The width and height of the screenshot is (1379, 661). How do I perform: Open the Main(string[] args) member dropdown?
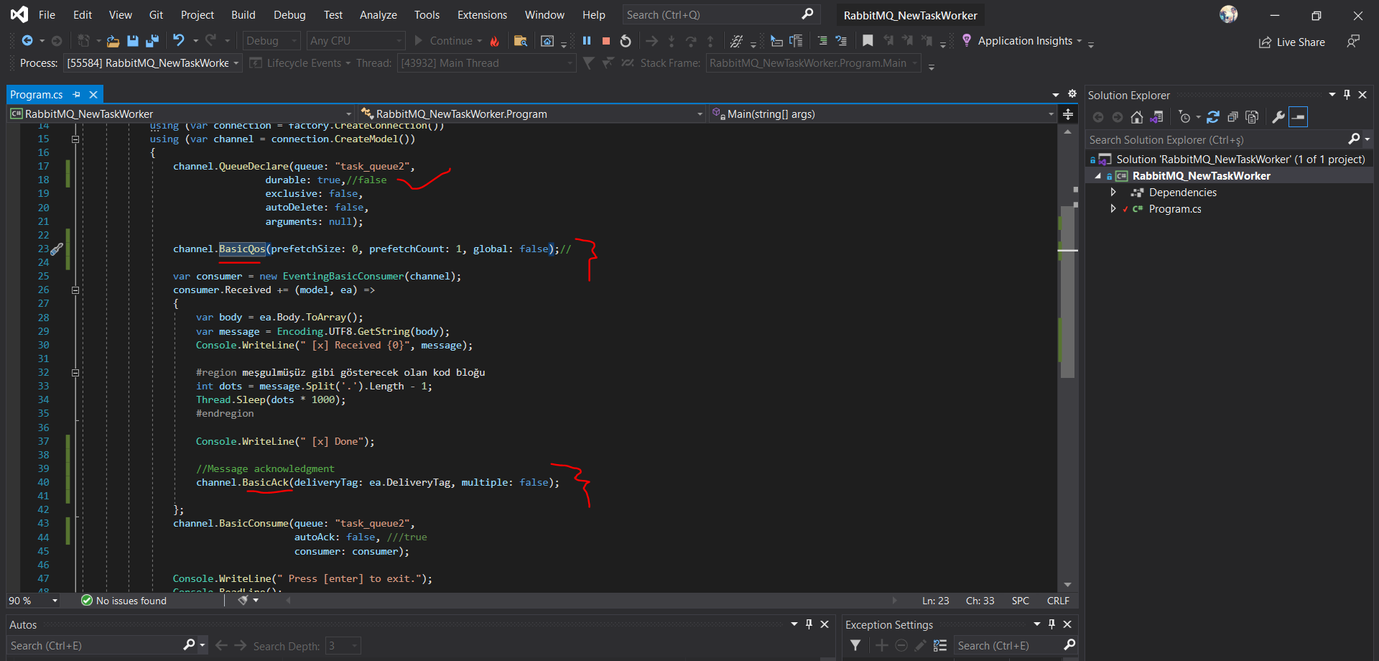tap(1051, 114)
